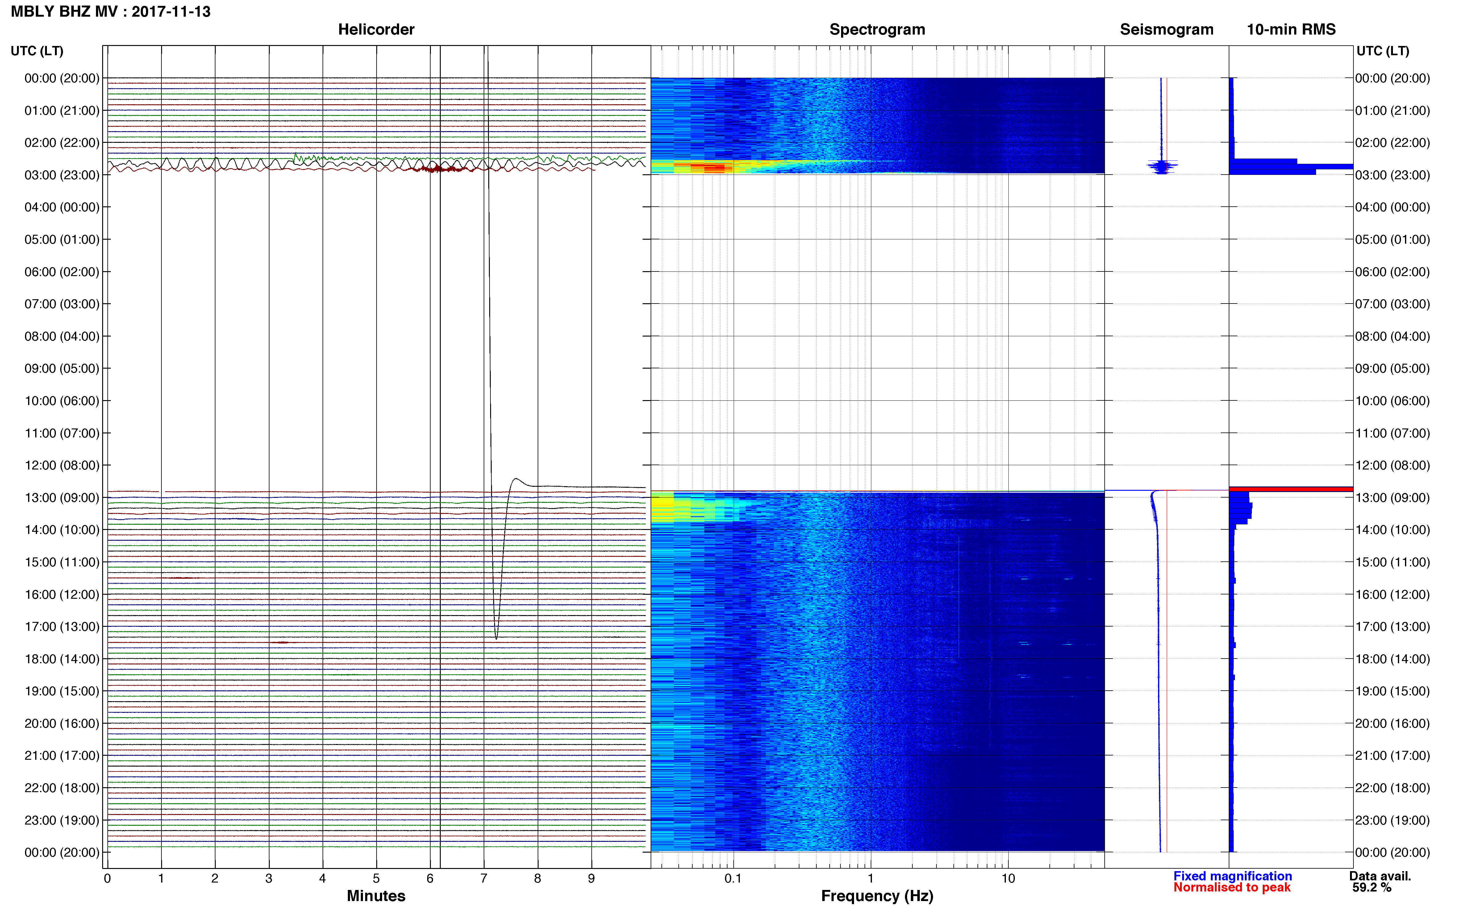Click the 59.2 % availability value
This screenshot has height=914, width=1463.
(x=1372, y=887)
